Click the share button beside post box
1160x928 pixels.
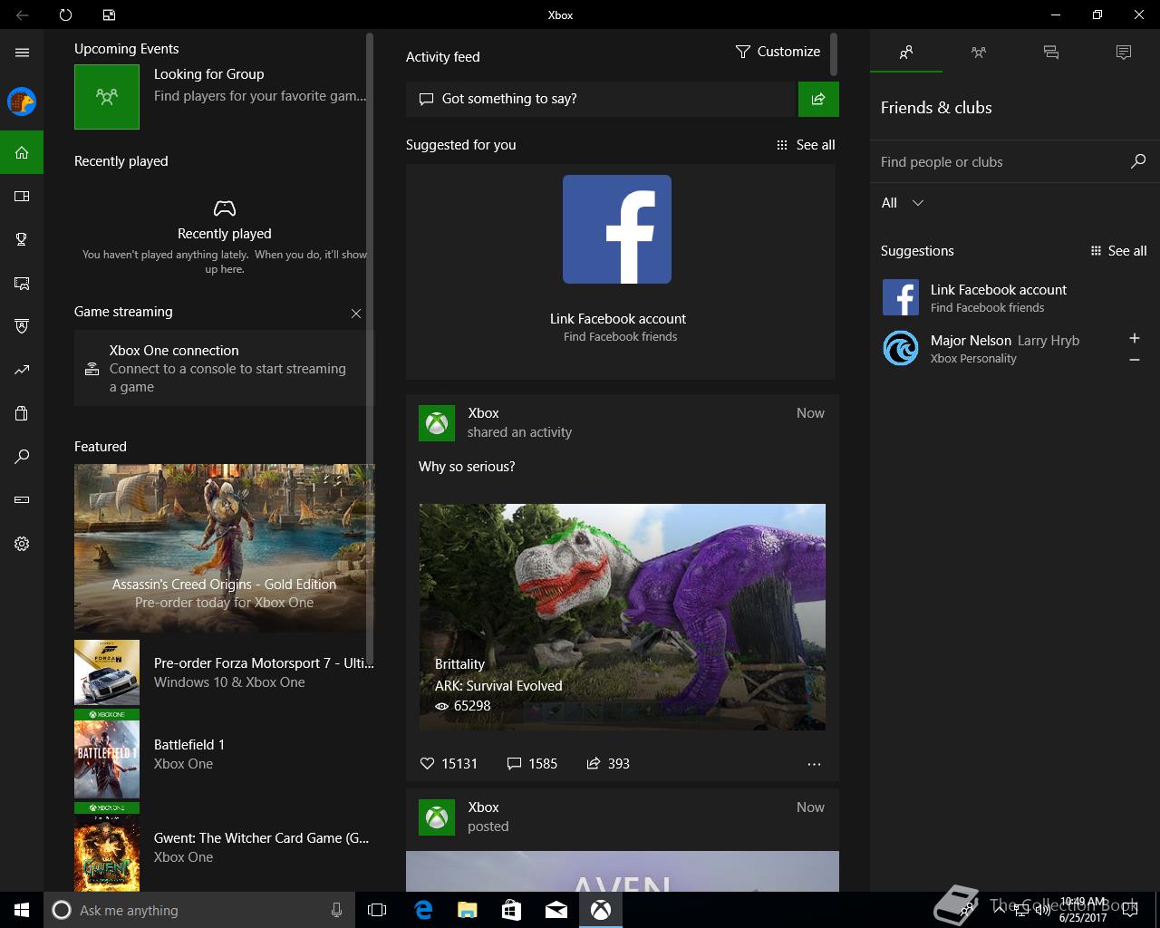pyautogui.click(x=817, y=99)
